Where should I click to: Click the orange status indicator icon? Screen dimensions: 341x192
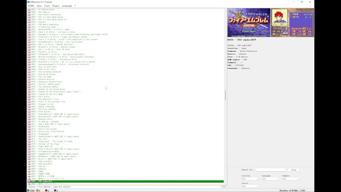[38, 191]
